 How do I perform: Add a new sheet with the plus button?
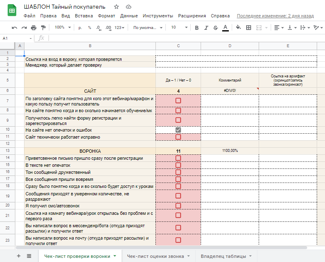point(19,256)
